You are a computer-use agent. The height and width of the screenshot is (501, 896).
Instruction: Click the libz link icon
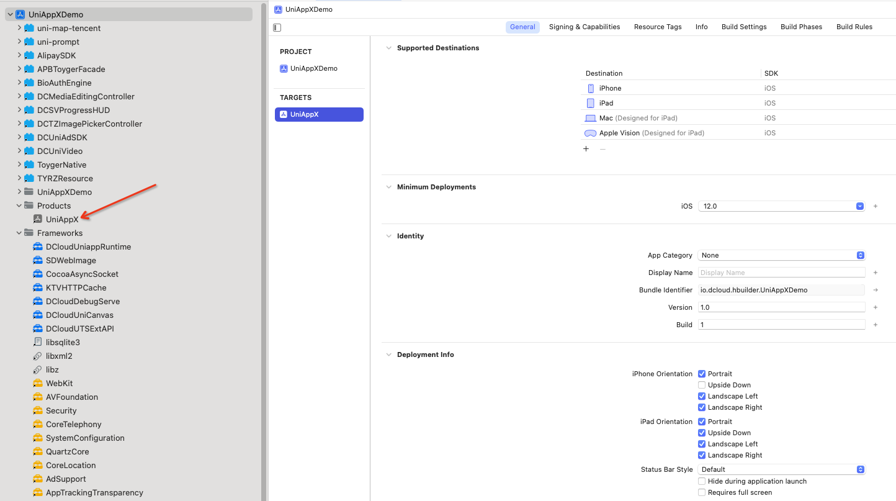click(x=37, y=369)
